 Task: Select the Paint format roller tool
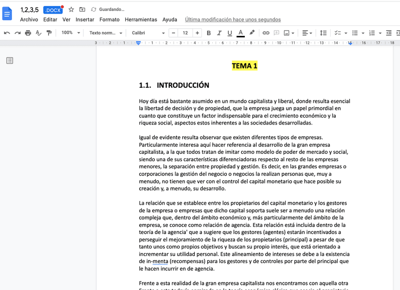point(49,33)
